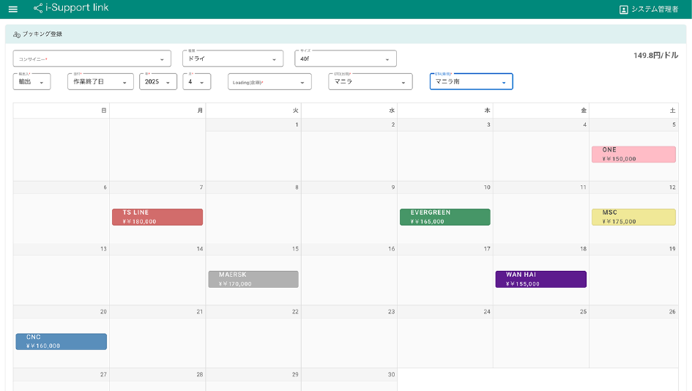
Task: Click calendar day 3
Action: pyautogui.click(x=445, y=149)
